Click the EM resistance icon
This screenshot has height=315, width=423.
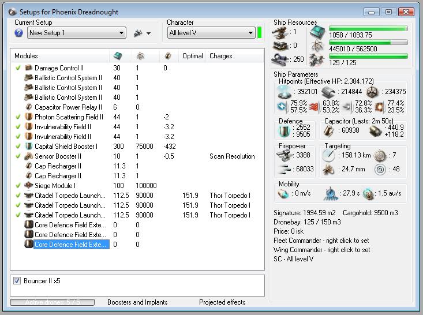(x=282, y=107)
